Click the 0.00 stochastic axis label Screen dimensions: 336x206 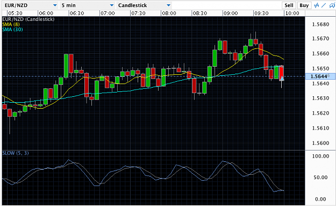[320, 200]
